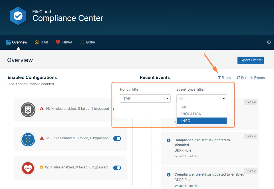
Task: Click '14/14 rules enabled, 8 failed, 1 bypassed' text
Action: pyautogui.click(x=77, y=108)
